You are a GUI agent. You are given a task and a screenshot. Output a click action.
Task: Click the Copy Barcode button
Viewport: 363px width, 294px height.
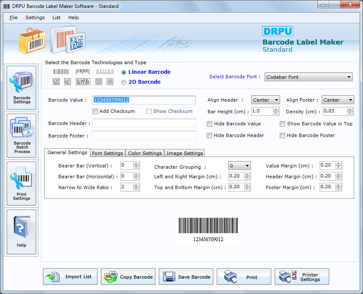(128, 277)
